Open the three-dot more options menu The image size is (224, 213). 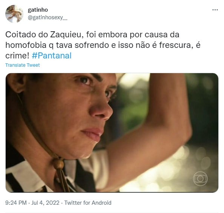(215, 10)
